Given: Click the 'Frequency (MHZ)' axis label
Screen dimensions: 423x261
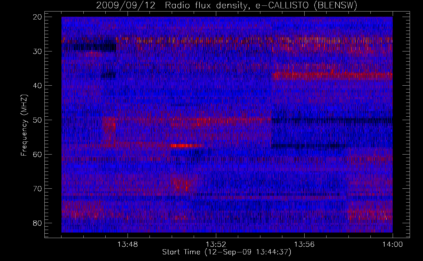Looking at the screenshot, I should coord(24,125).
